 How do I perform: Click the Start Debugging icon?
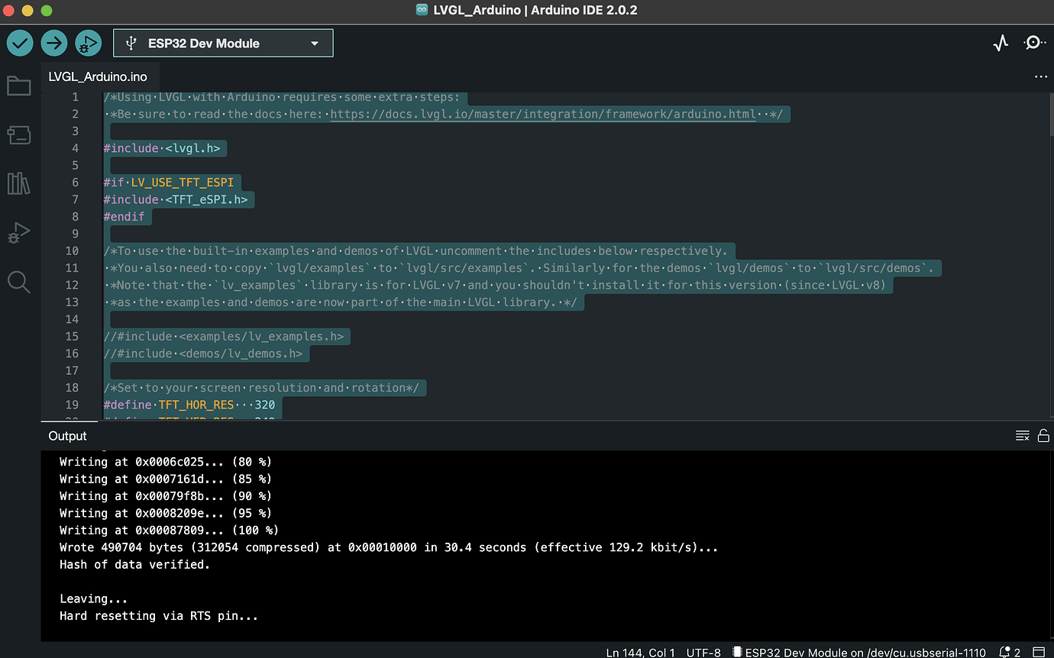point(88,43)
